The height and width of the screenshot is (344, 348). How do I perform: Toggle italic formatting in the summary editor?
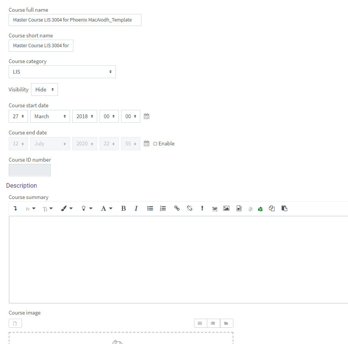point(136,208)
